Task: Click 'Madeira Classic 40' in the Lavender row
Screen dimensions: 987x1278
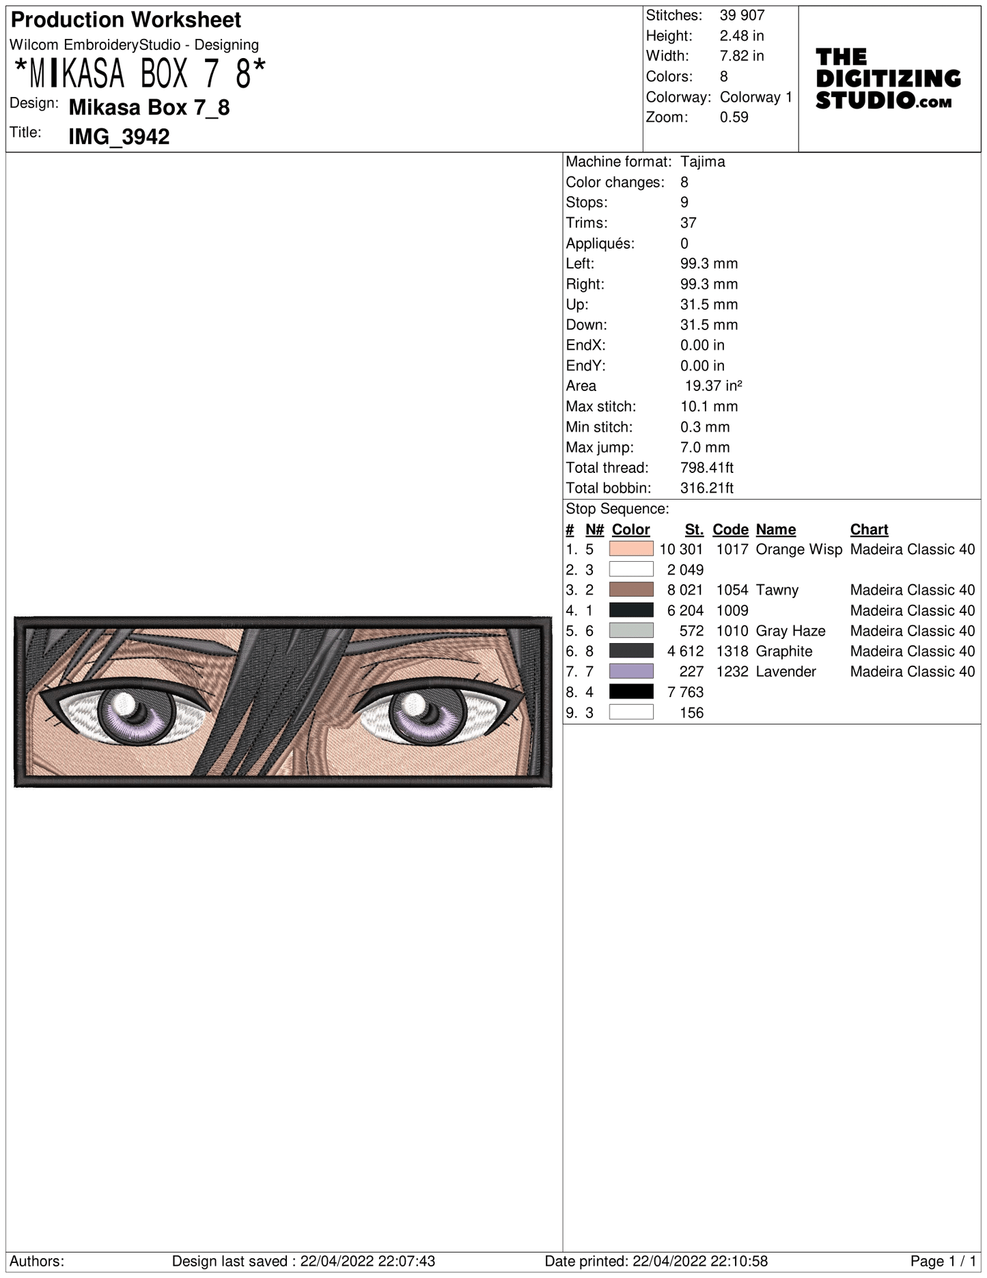Action: (913, 672)
